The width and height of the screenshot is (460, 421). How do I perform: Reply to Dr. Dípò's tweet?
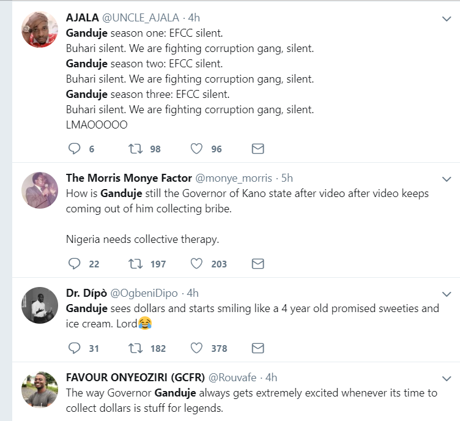pos(74,348)
